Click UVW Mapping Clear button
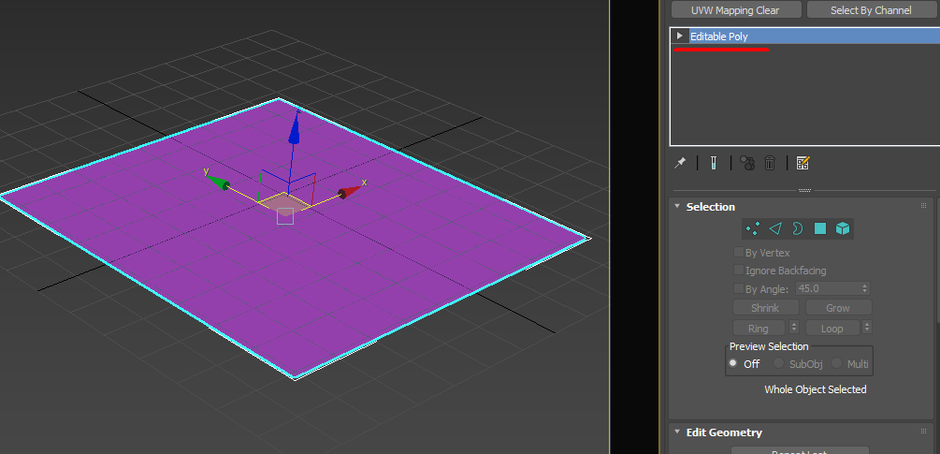This screenshot has width=940, height=454. (x=735, y=10)
